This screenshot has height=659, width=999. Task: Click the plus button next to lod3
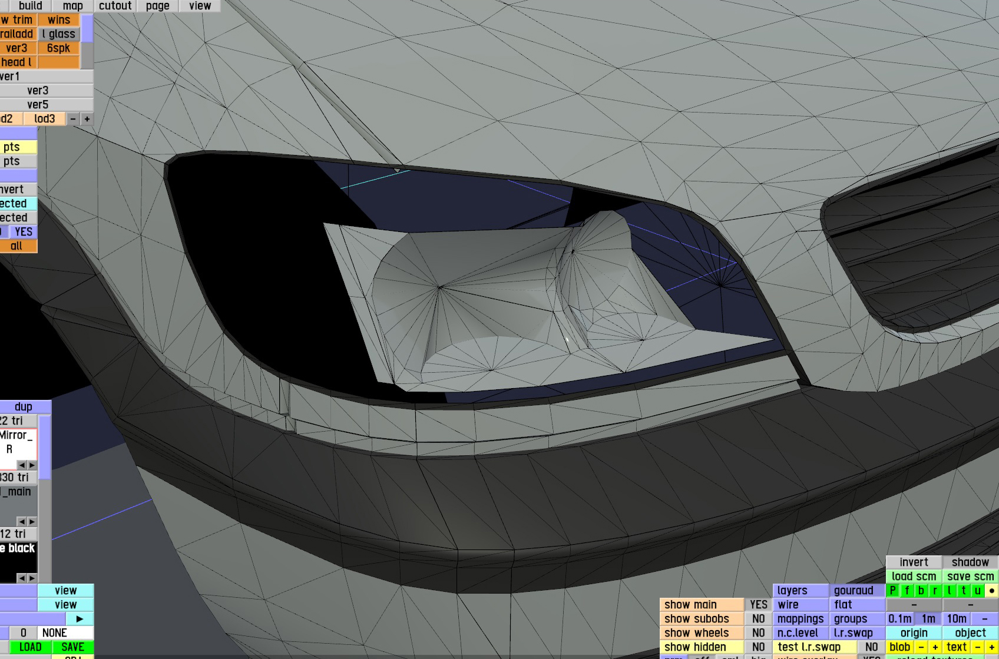pyautogui.click(x=87, y=119)
